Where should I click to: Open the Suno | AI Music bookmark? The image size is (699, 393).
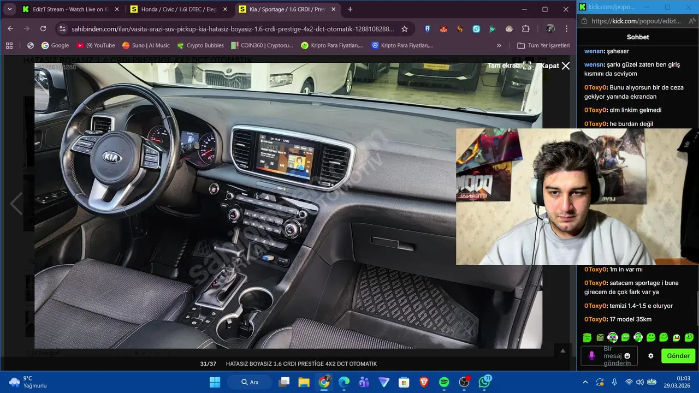click(x=146, y=45)
